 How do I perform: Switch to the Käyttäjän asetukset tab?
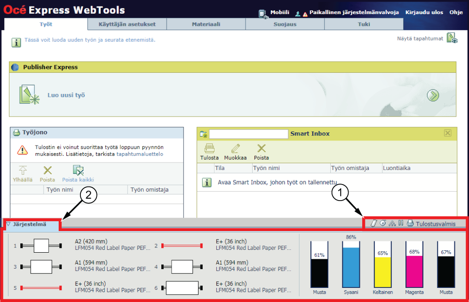click(x=127, y=24)
